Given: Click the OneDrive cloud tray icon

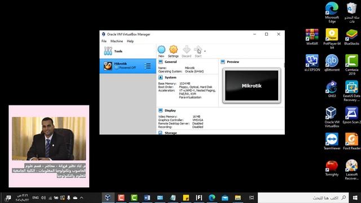Looking at the screenshot, I should 75,197.
